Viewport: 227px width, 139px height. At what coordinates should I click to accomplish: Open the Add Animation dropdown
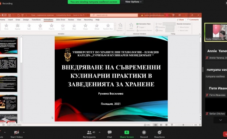point(131,27)
